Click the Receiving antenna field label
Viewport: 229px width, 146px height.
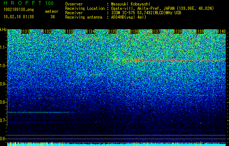click(x=84, y=17)
